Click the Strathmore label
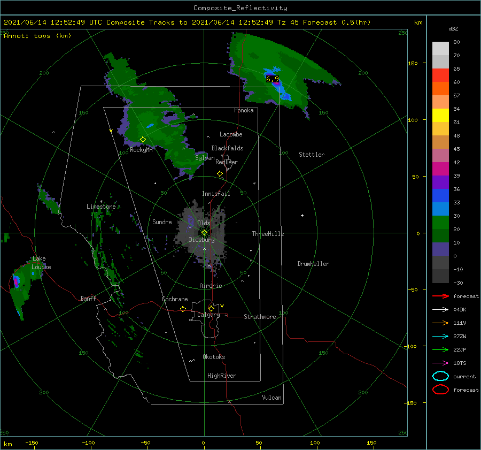 pos(260,317)
